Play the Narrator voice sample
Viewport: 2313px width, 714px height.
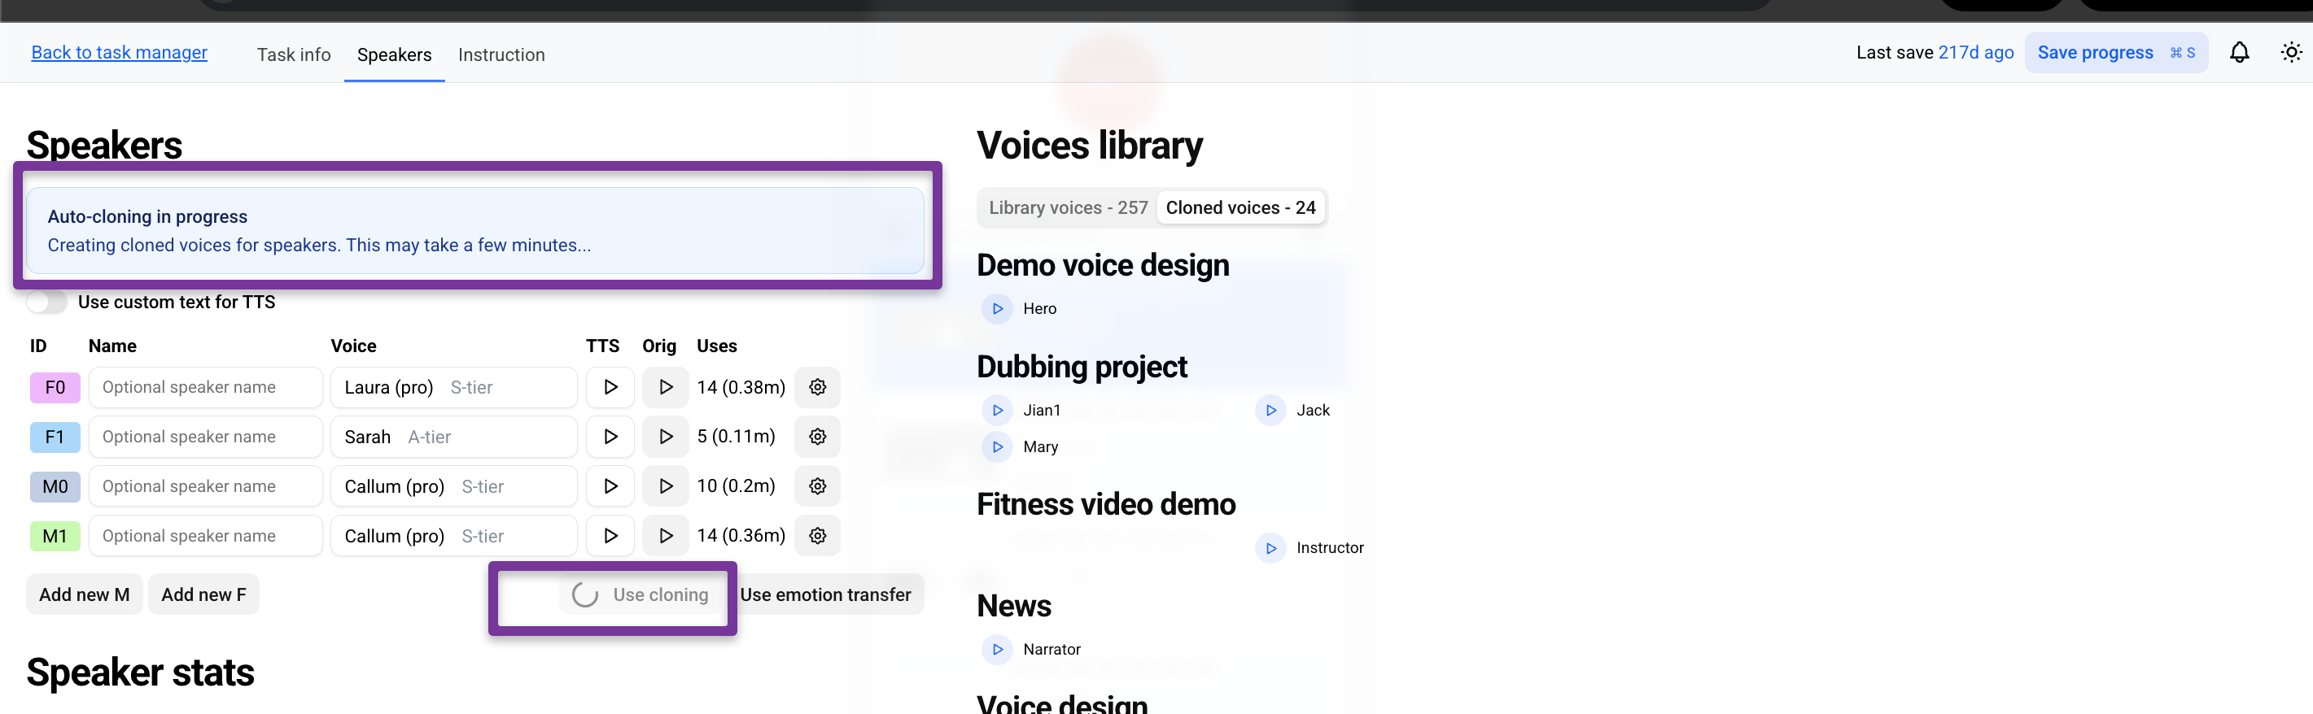(997, 650)
